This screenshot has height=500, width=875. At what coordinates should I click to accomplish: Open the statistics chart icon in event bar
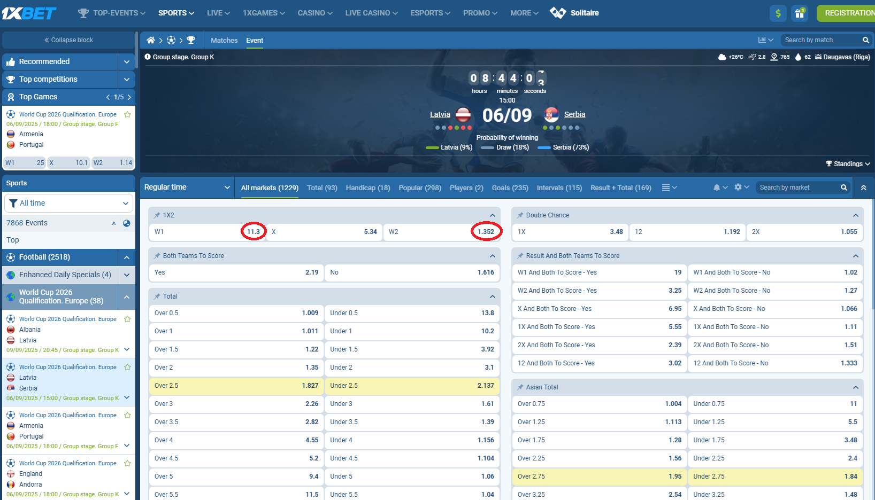coord(762,40)
